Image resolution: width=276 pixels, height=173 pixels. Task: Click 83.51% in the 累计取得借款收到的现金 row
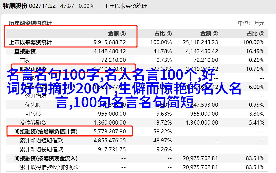pos(255,167)
